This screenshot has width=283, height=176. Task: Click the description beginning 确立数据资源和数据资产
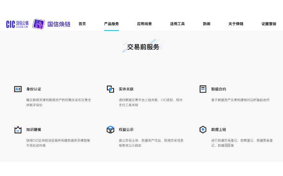tap(59, 102)
